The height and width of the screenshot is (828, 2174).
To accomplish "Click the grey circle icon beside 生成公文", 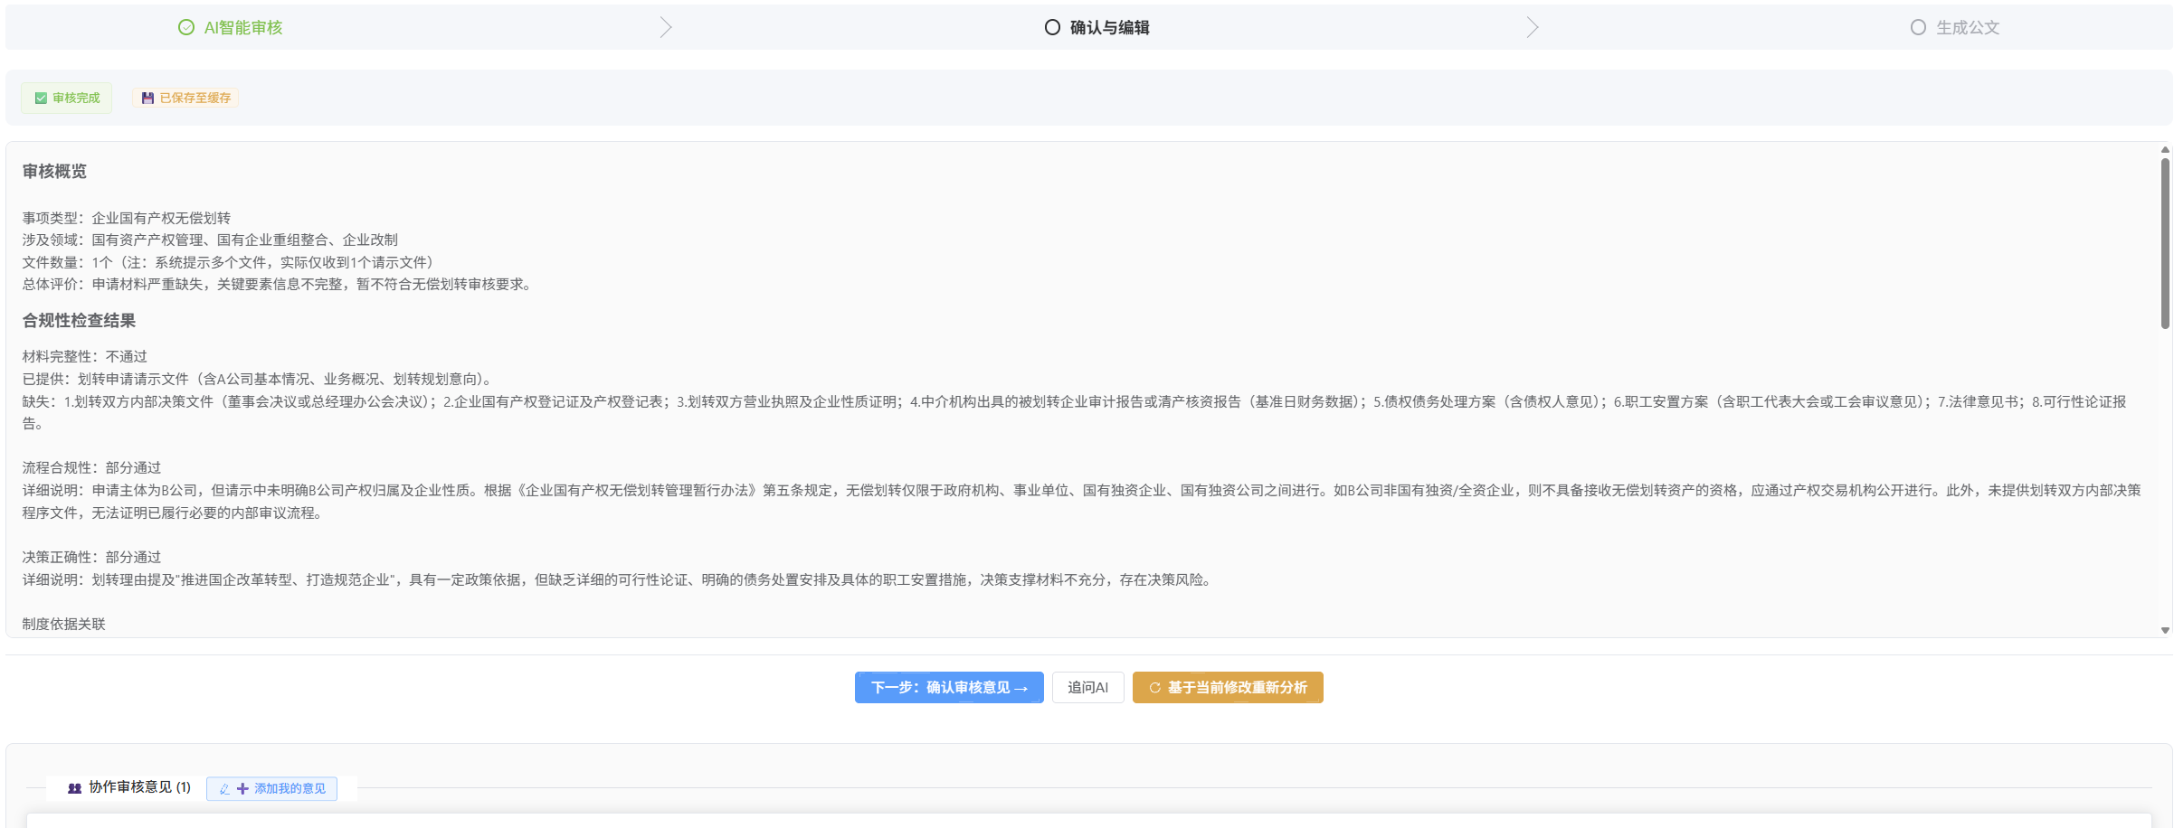I will pos(1918,28).
